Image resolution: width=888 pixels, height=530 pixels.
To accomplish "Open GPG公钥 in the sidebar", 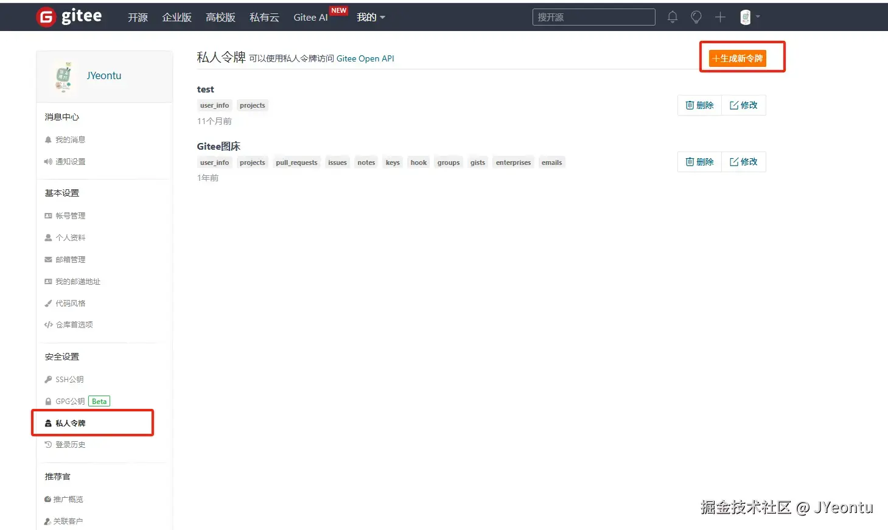I will click(x=65, y=401).
